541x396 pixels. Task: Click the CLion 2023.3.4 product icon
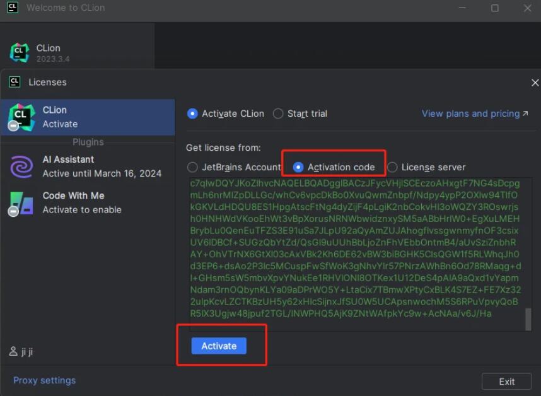(20, 53)
